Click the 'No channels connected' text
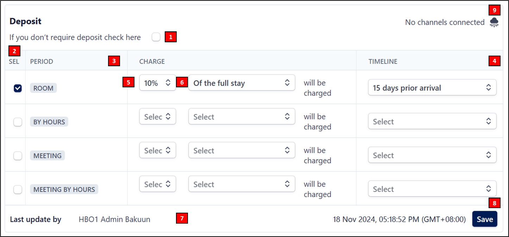 [445, 23]
